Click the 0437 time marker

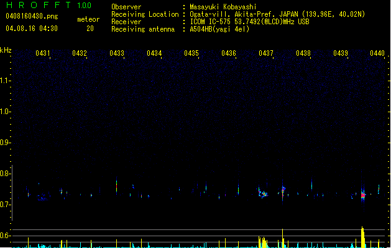(266, 53)
